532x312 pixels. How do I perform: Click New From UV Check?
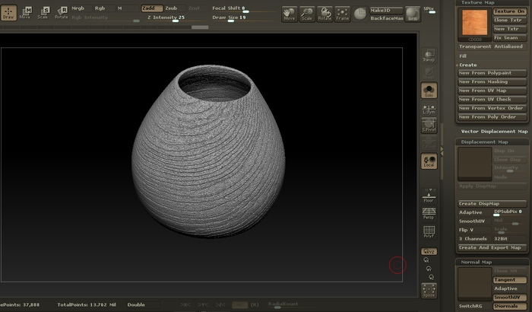pyautogui.click(x=492, y=100)
